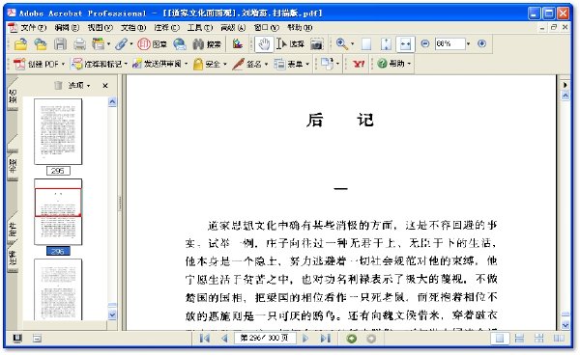The image size is (580, 355).
Task: Open the zoom tool dropdown arrow
Action: [352, 44]
